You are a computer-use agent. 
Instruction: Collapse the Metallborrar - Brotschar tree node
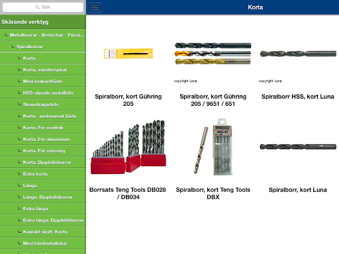click(43, 35)
